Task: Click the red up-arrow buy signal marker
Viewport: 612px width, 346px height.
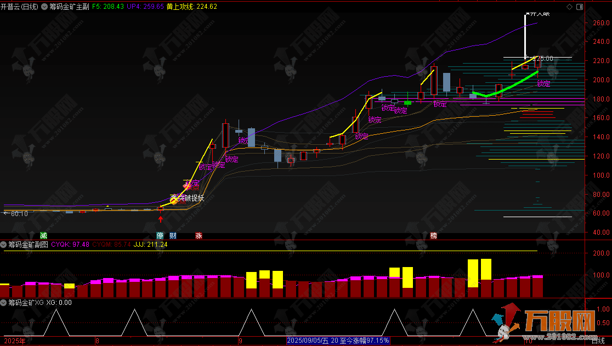Action: pos(160,219)
